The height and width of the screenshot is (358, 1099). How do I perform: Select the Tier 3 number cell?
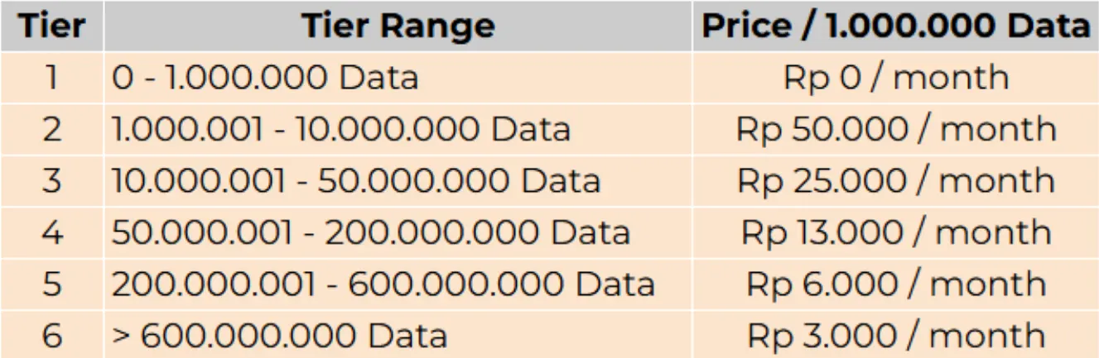point(52,181)
